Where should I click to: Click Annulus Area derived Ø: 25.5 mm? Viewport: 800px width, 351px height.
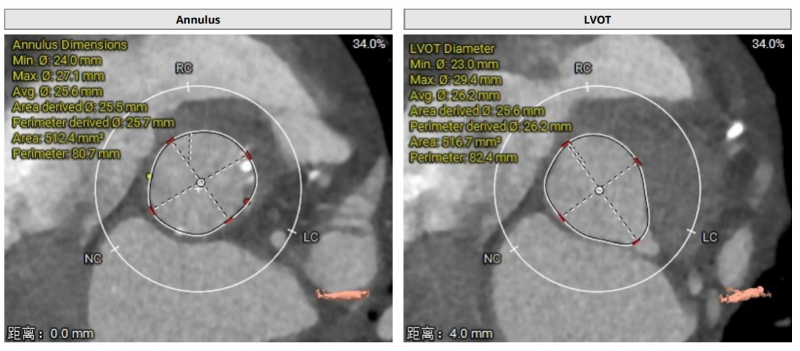pos(79,107)
